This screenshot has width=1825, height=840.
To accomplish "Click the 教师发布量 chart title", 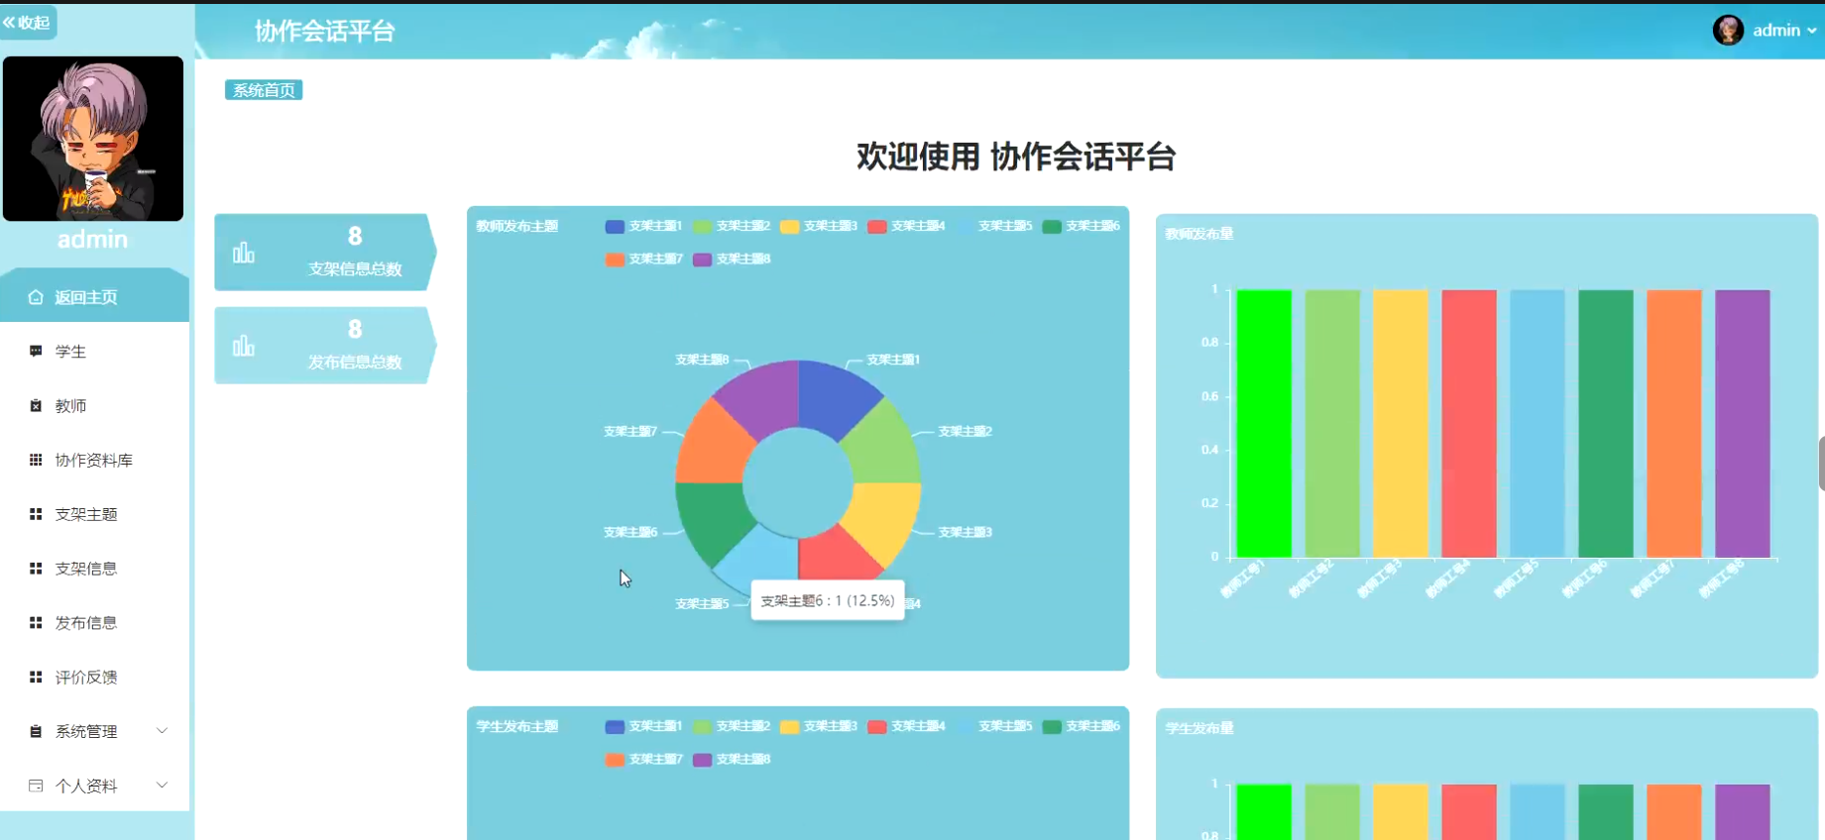I will click(1199, 234).
